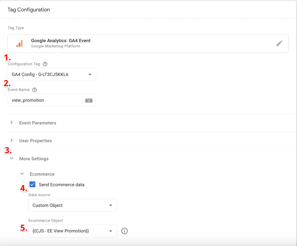Open the Data source Custom Object dropdown

click(x=73, y=205)
